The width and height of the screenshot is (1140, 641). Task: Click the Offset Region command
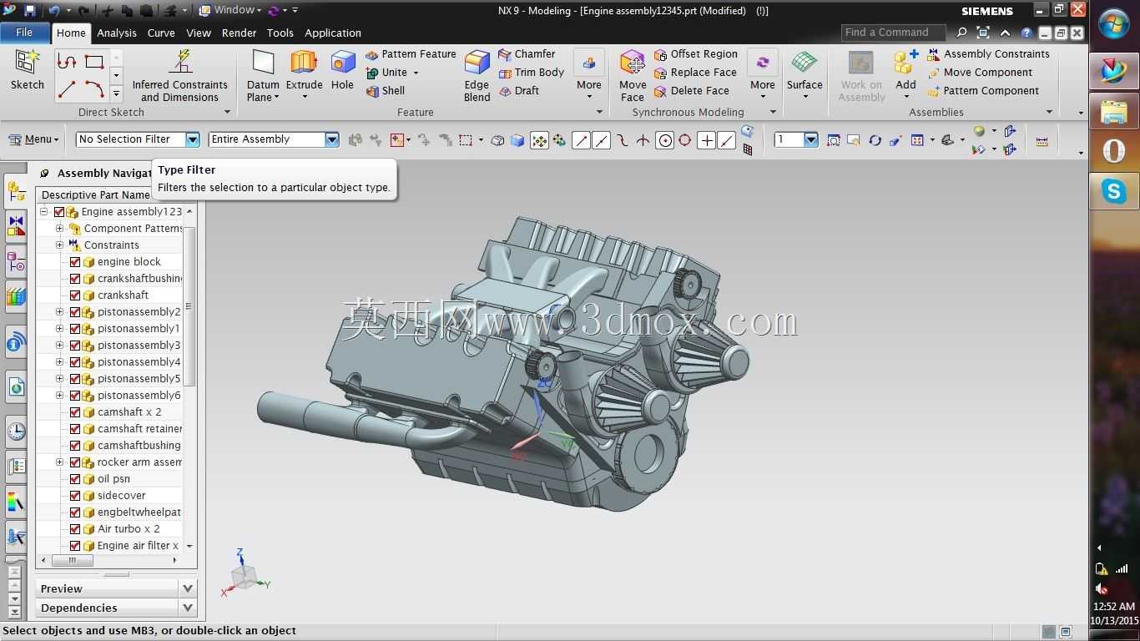pyautogui.click(x=696, y=54)
